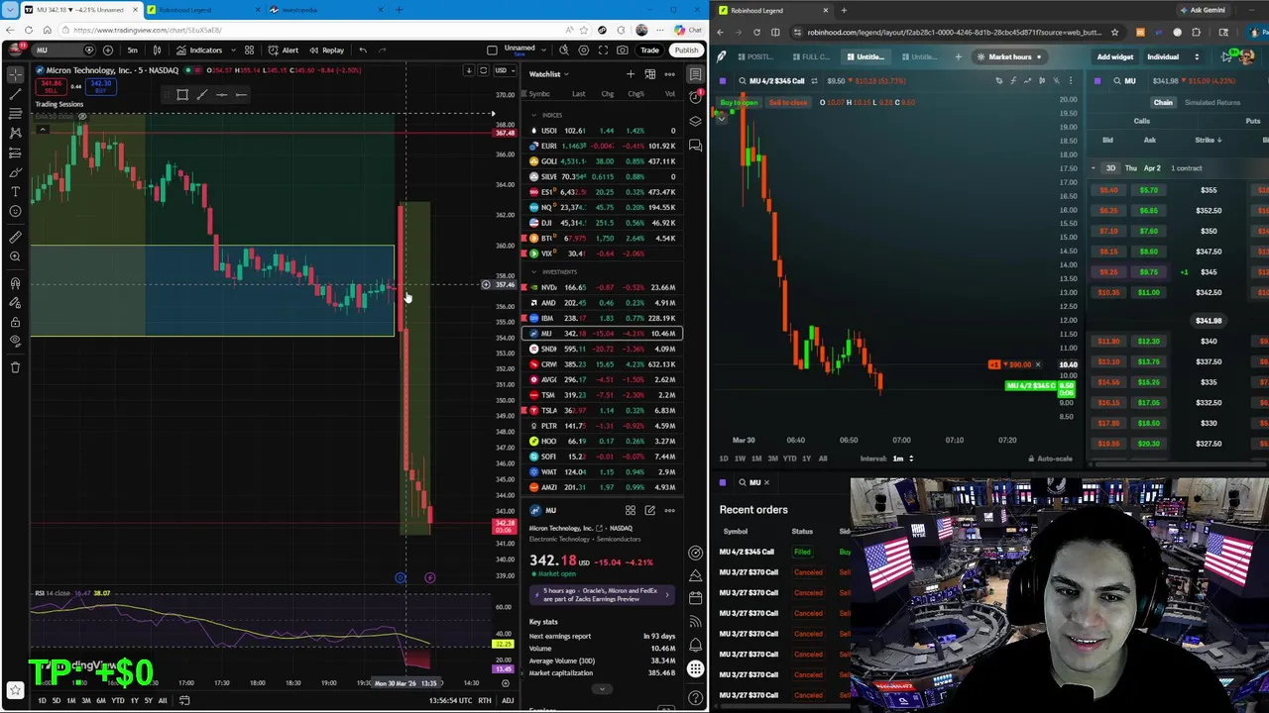Viewport: 1269px width, 713px height.
Task: Toggle hide all drawings eye icon
Action: 15,341
